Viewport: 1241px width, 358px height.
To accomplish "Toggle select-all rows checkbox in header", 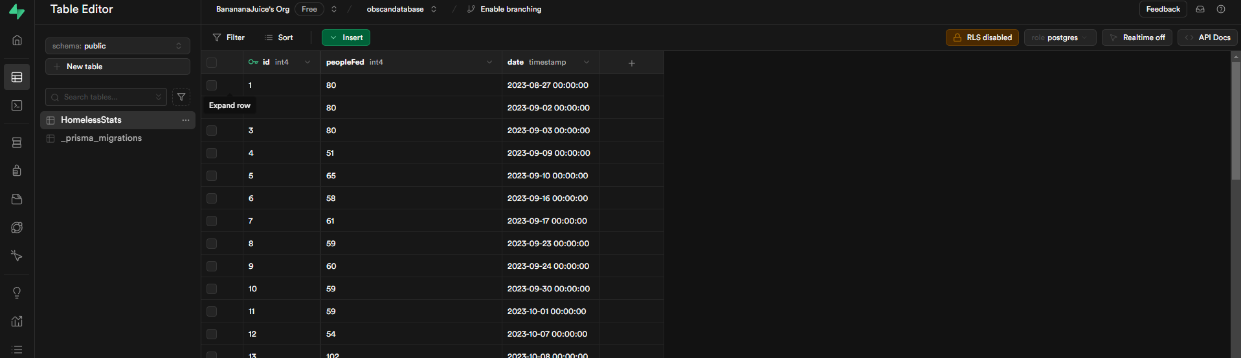I will coord(212,63).
